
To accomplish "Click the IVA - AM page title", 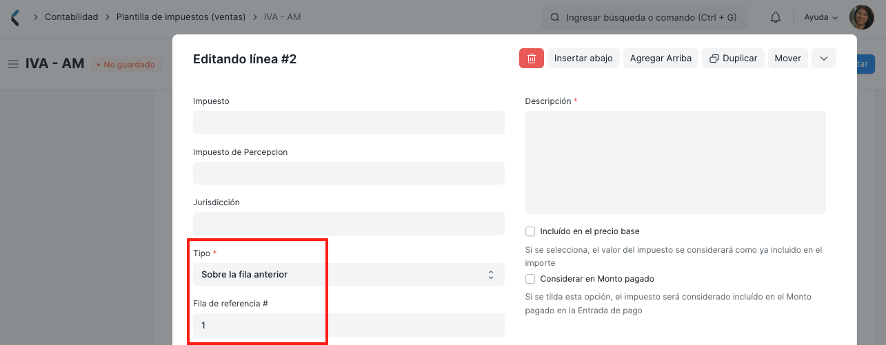I will click(54, 64).
